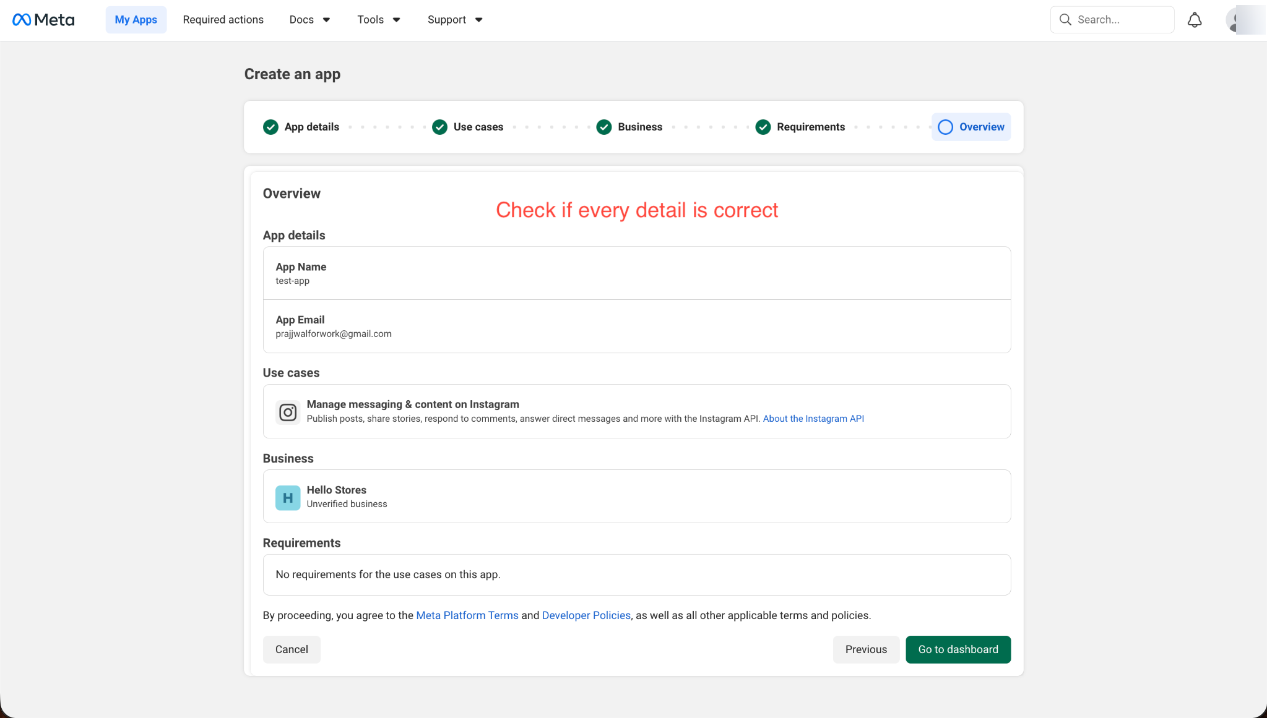The width and height of the screenshot is (1267, 718).
Task: Click the Hello Stores business name
Action: [337, 490]
